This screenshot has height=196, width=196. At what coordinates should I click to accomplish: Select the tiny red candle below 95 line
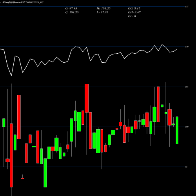[23, 178]
